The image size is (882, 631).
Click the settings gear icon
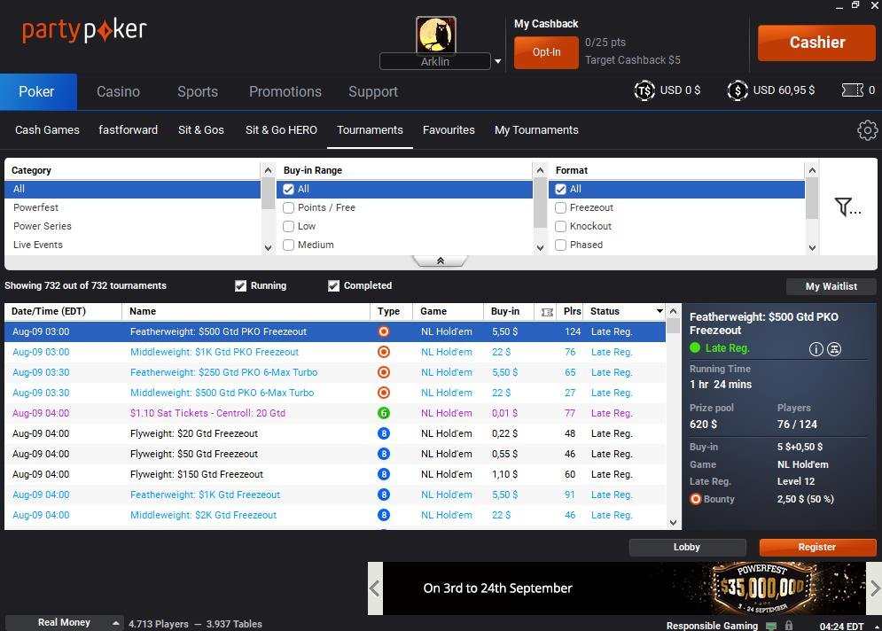[x=867, y=130]
